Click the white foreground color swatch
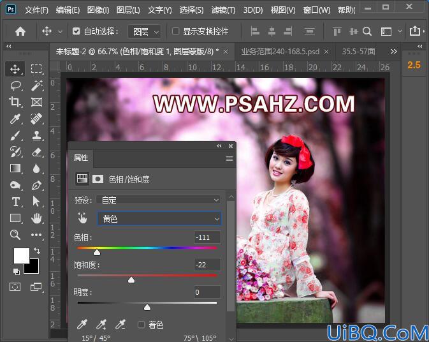429x342 pixels. 21,256
